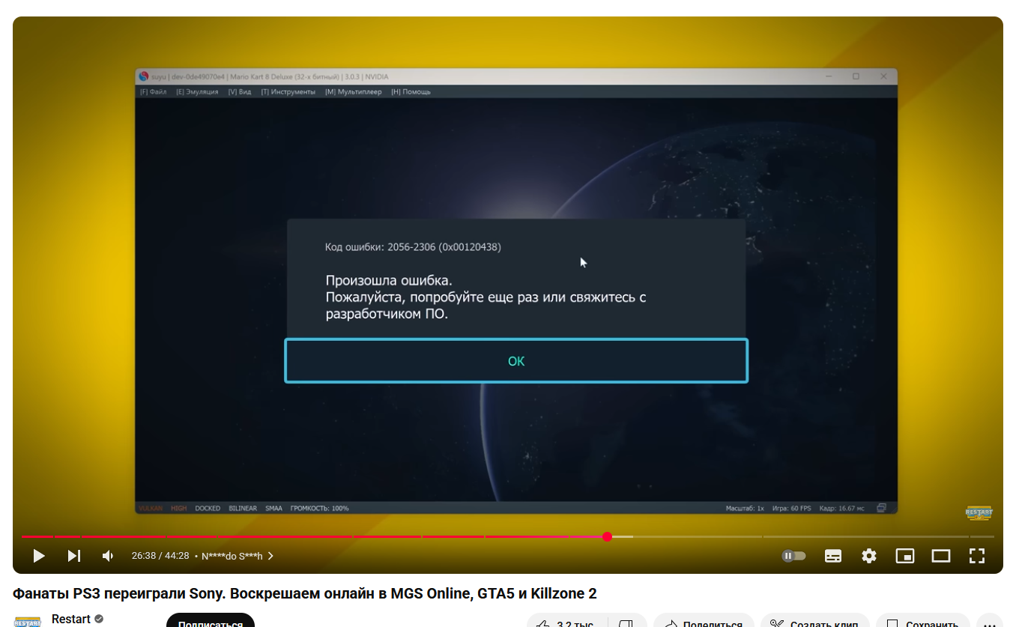The image size is (1013, 627).
Task: Turn on subtitles
Action: [x=833, y=556]
